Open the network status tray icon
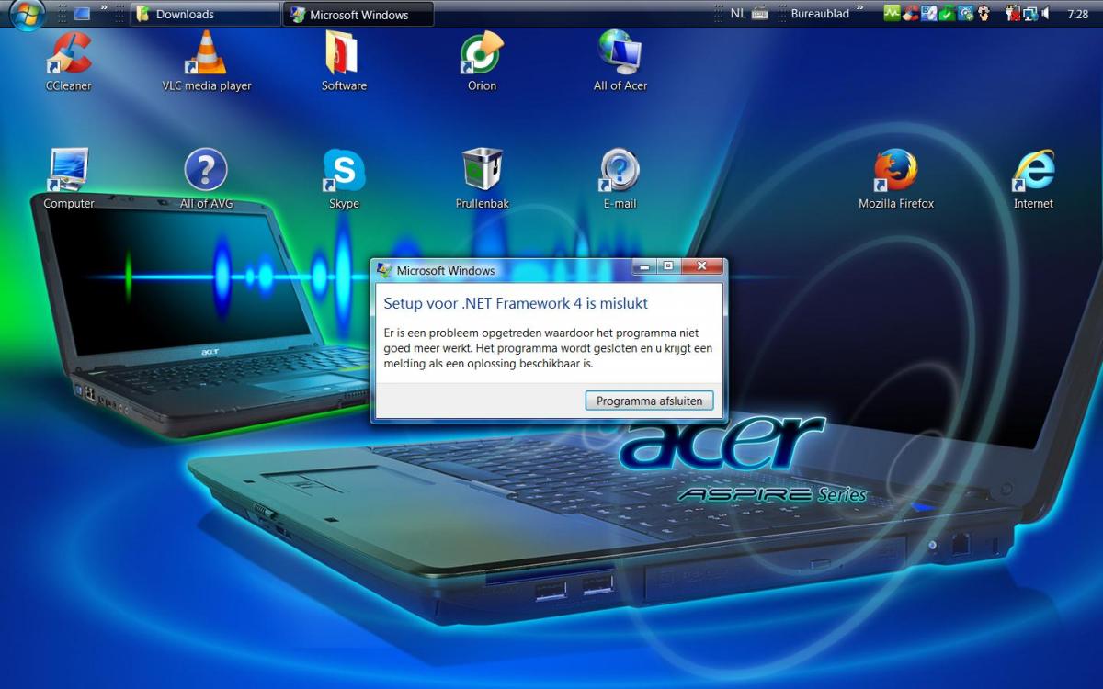 [x=1030, y=14]
